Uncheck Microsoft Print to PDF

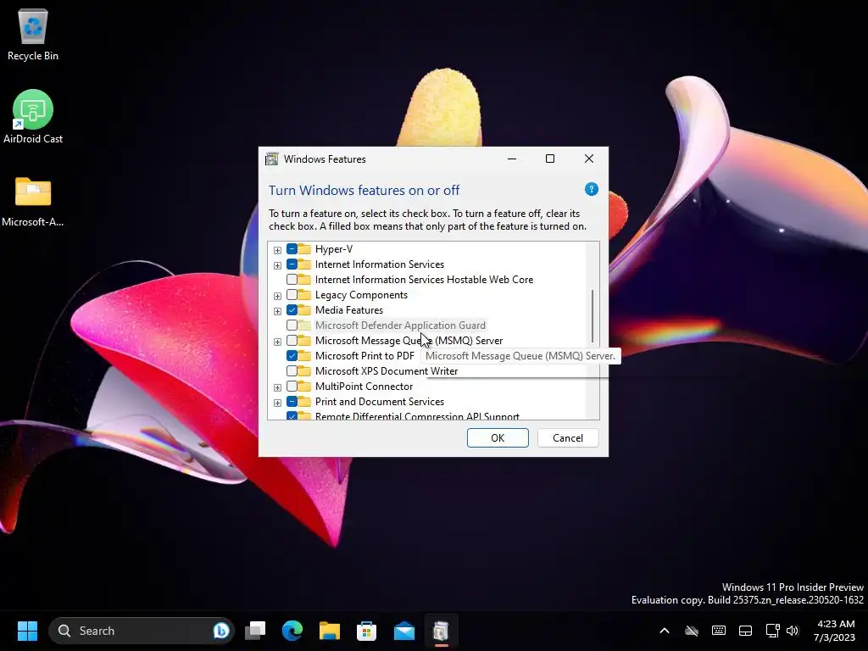(292, 355)
